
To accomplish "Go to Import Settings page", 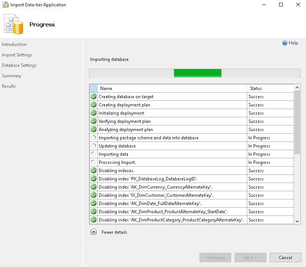I will point(17,55).
